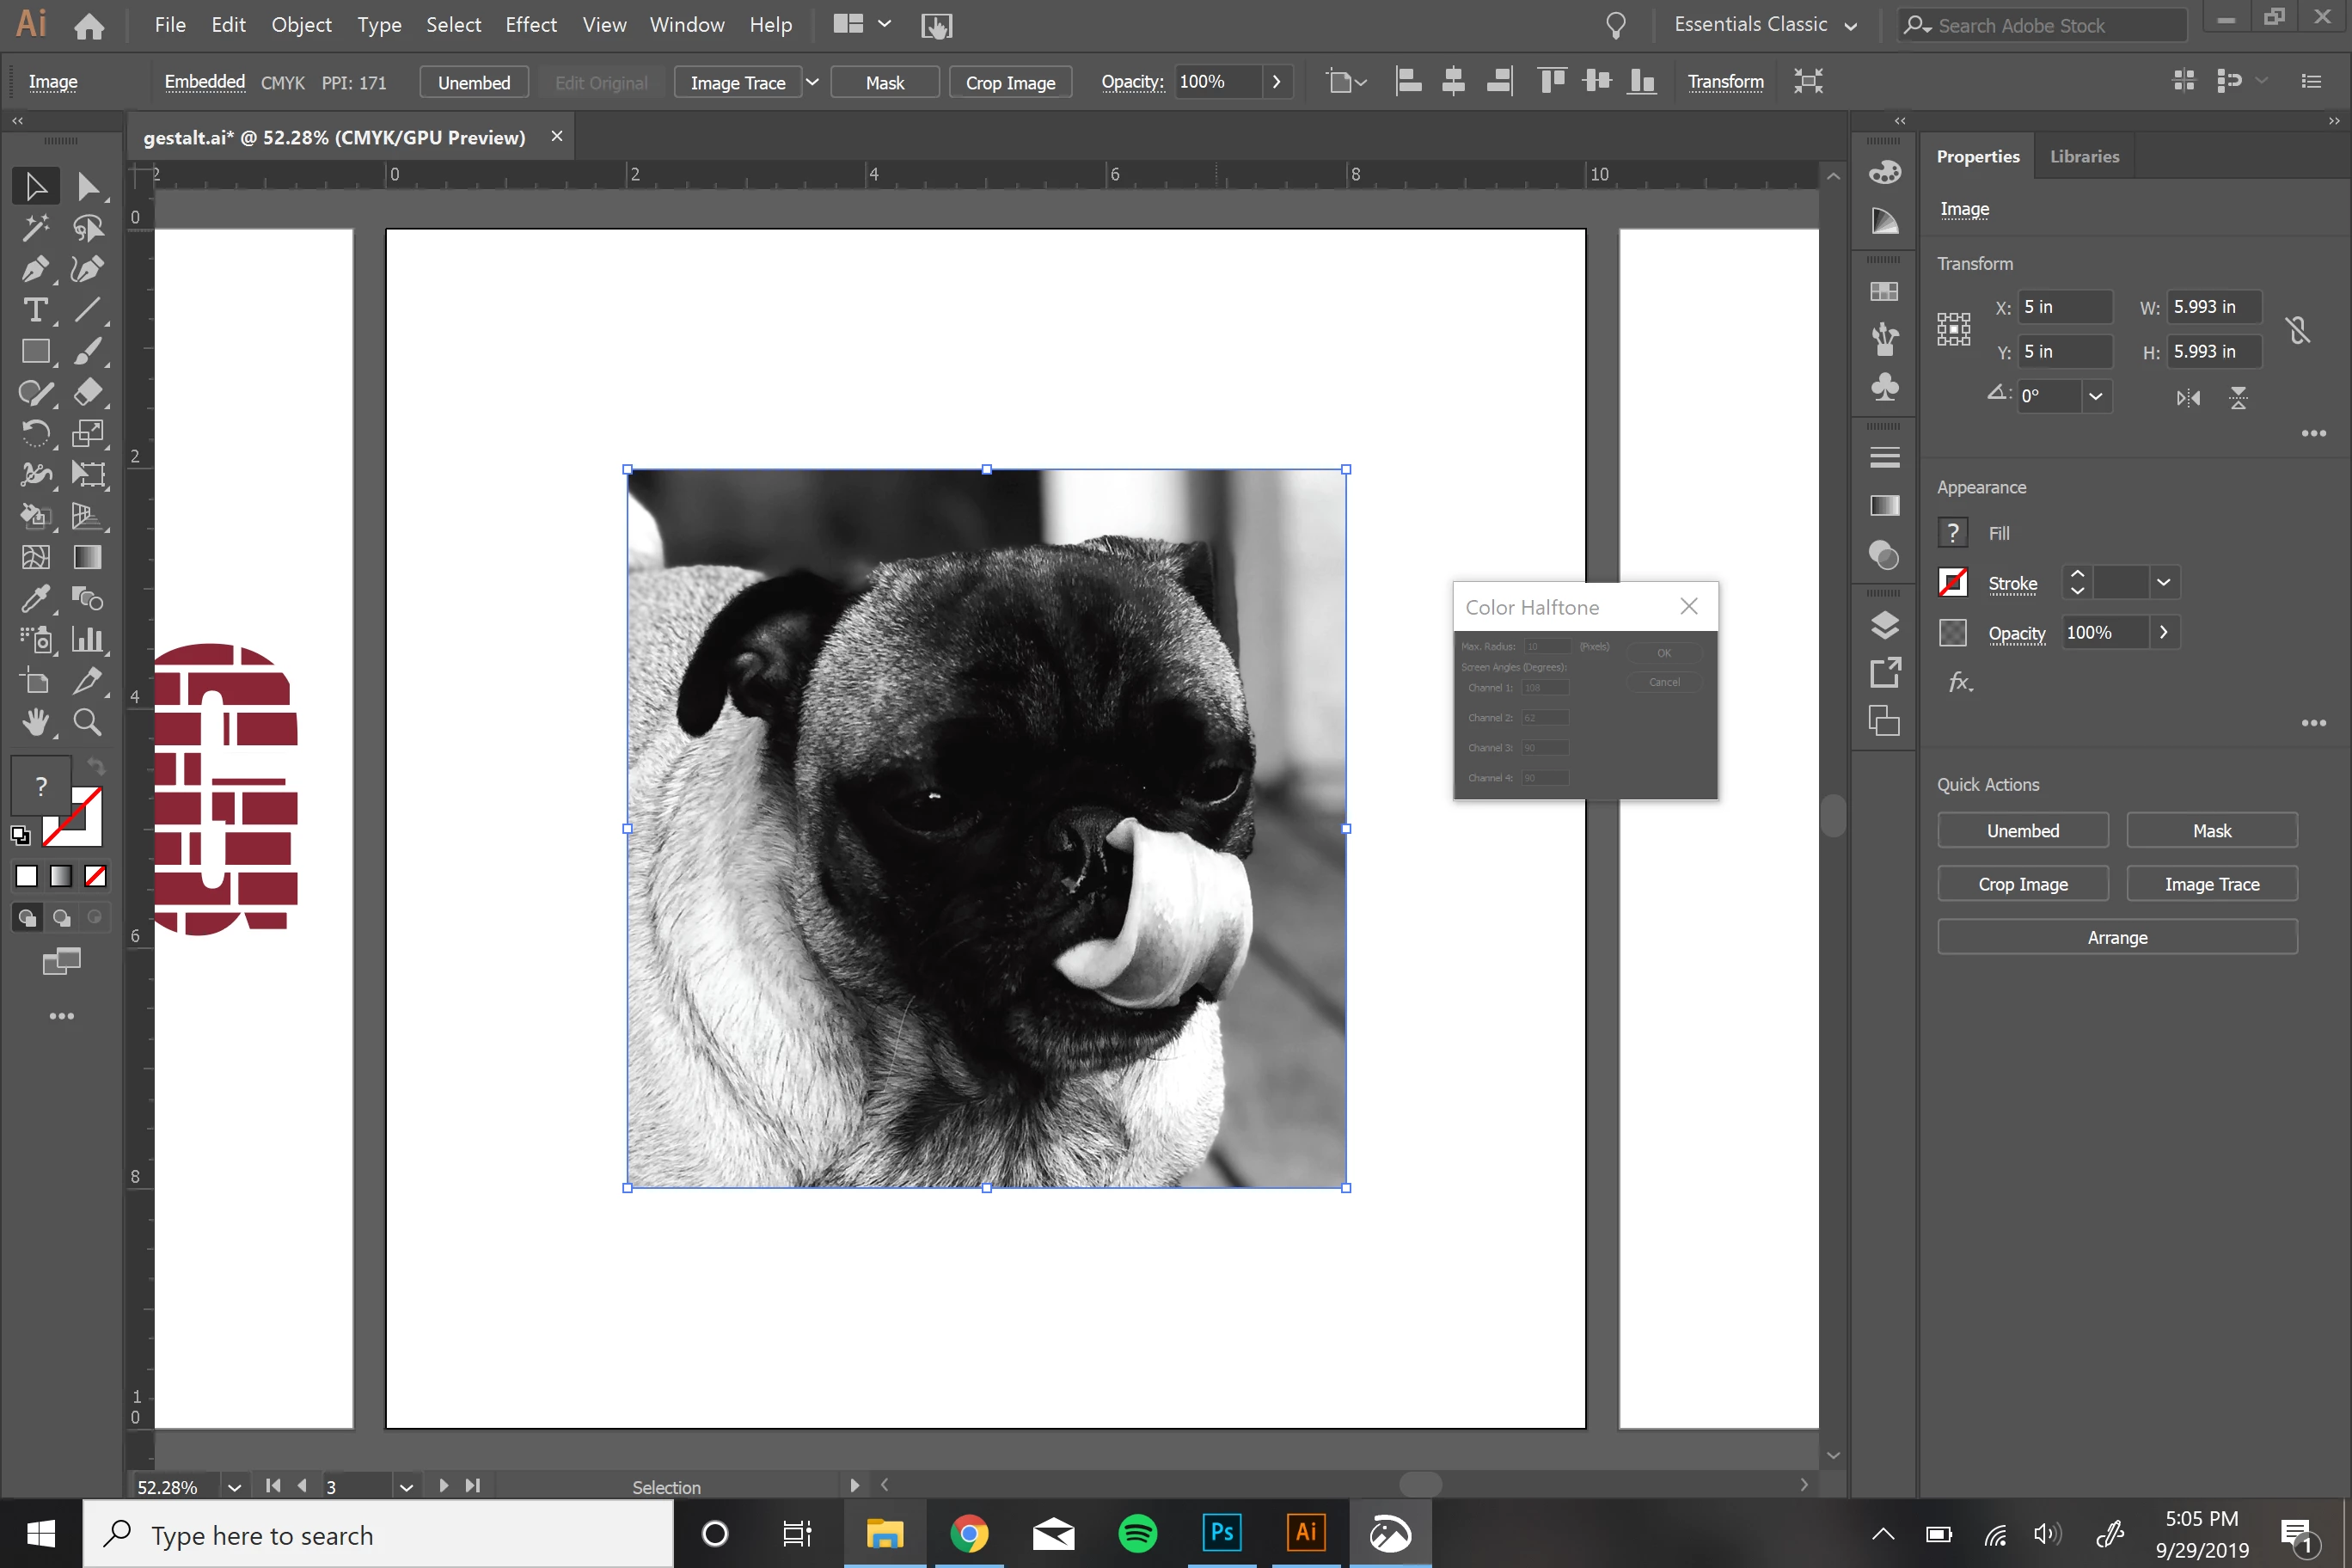Select the Direct Selection tool
Viewport: 2352px width, 1568px height.
[x=88, y=187]
